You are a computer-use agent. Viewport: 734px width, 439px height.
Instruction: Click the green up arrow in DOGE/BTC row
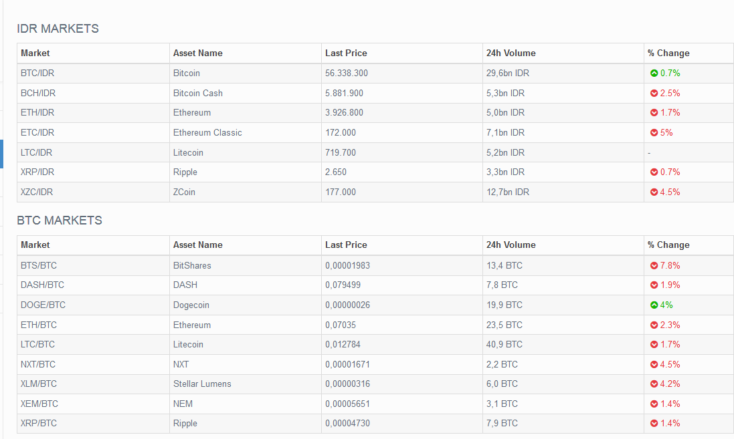654,305
